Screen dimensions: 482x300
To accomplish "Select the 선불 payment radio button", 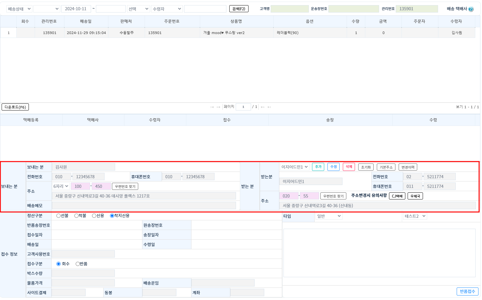I will click(58, 216).
